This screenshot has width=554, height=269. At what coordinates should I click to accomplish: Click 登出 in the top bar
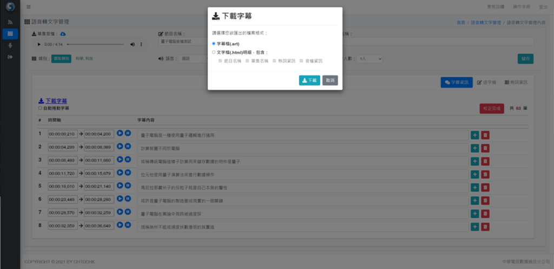543,6
